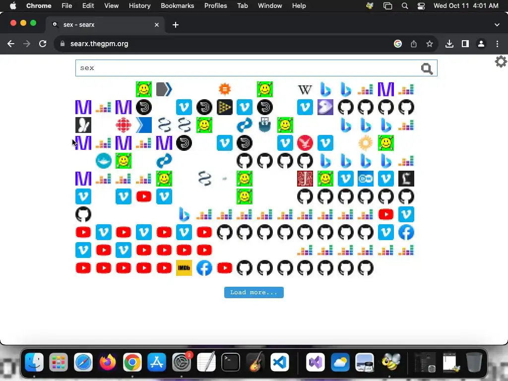Open Visual Studio Code from the Dock
Viewport: 508px width, 381px height.
click(x=280, y=362)
